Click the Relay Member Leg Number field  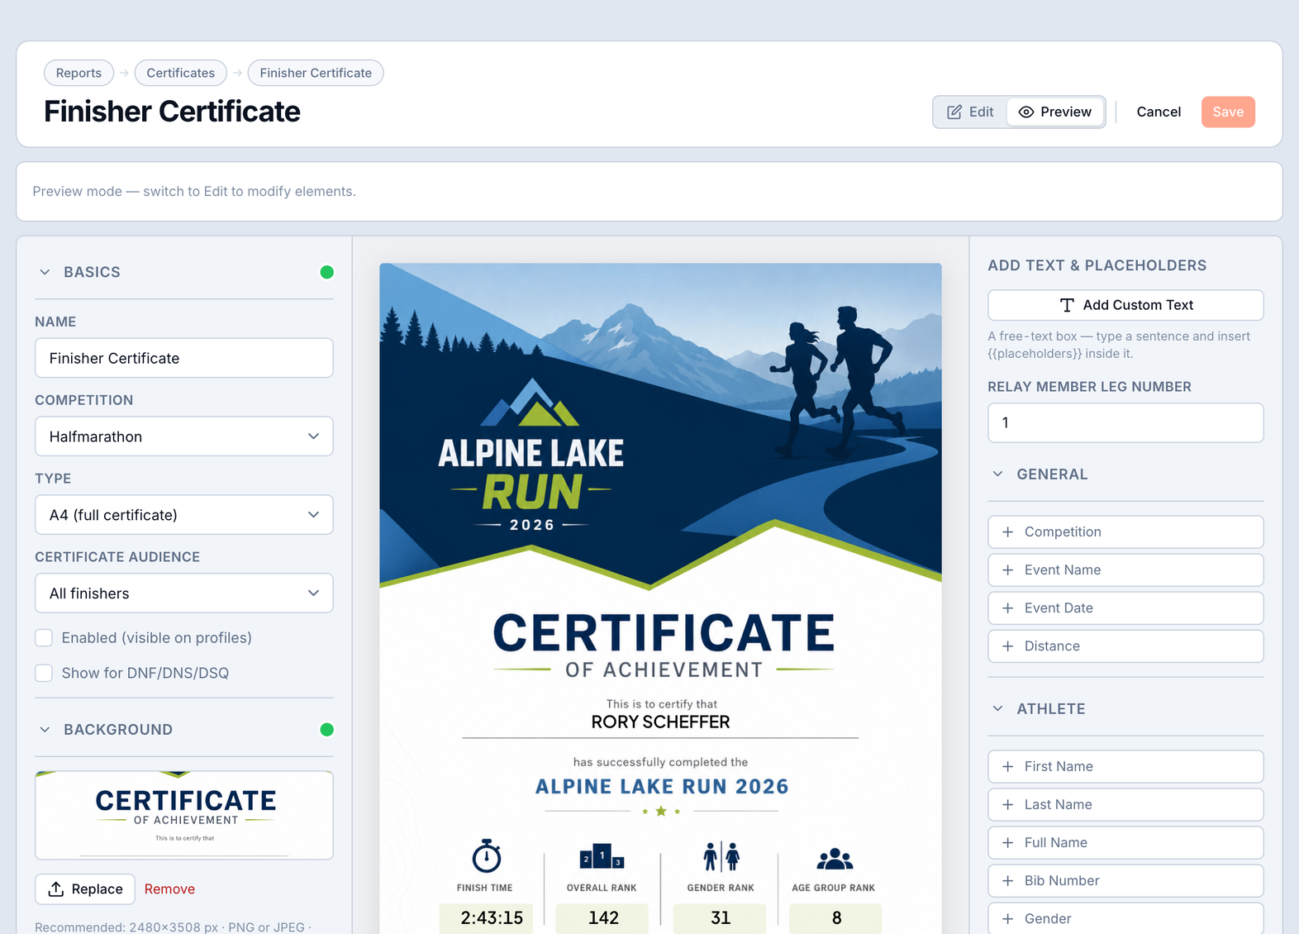[x=1125, y=422]
